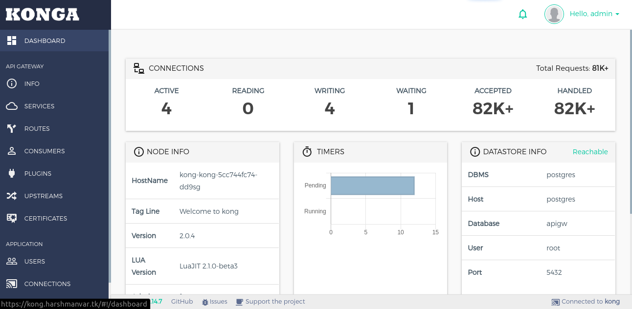Click DBMS value postgres

click(561, 175)
